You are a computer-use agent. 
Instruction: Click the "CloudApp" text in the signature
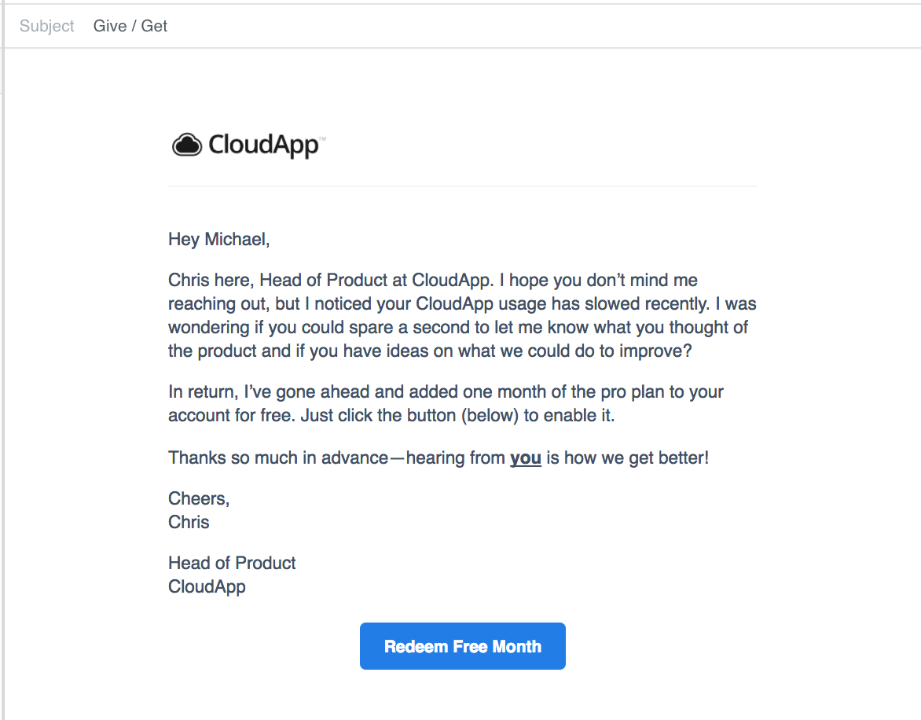(x=206, y=586)
